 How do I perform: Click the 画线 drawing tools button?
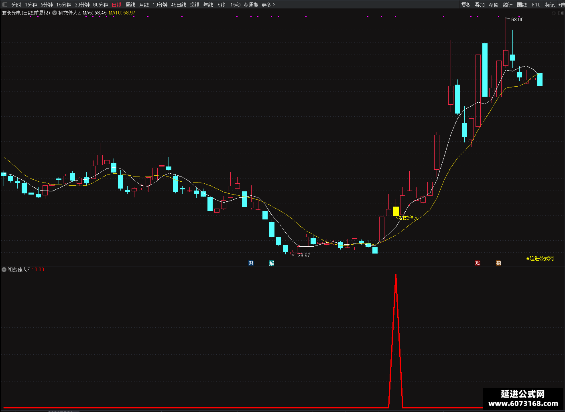click(522, 5)
